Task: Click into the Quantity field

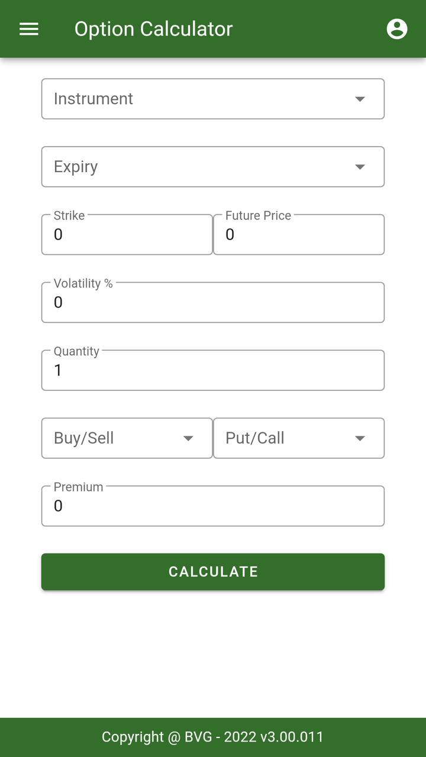Action: [213, 371]
